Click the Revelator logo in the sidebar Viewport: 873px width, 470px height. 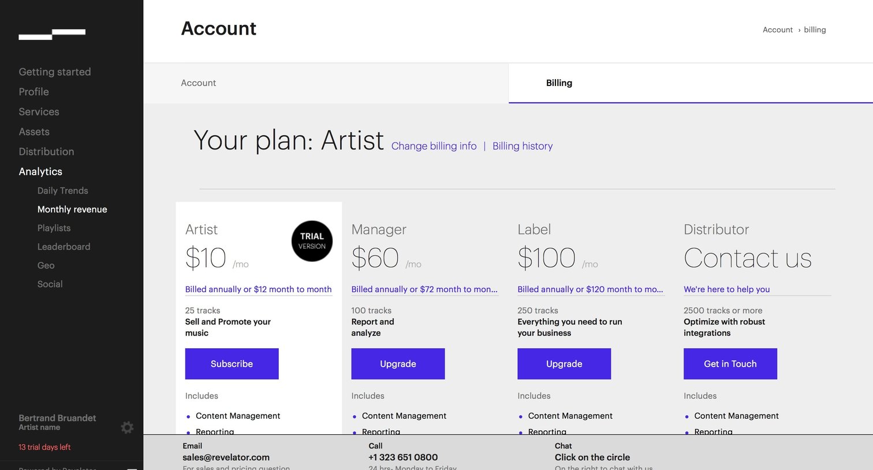click(52, 34)
